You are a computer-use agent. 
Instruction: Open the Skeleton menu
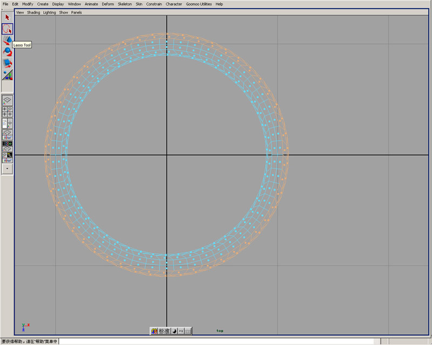pos(125,4)
